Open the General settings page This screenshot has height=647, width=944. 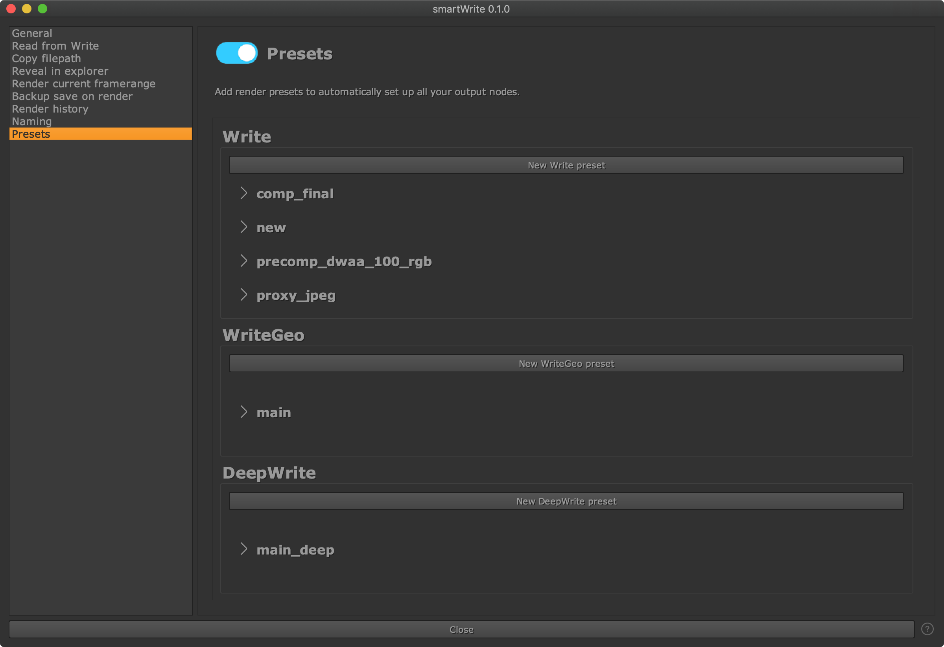click(x=32, y=33)
